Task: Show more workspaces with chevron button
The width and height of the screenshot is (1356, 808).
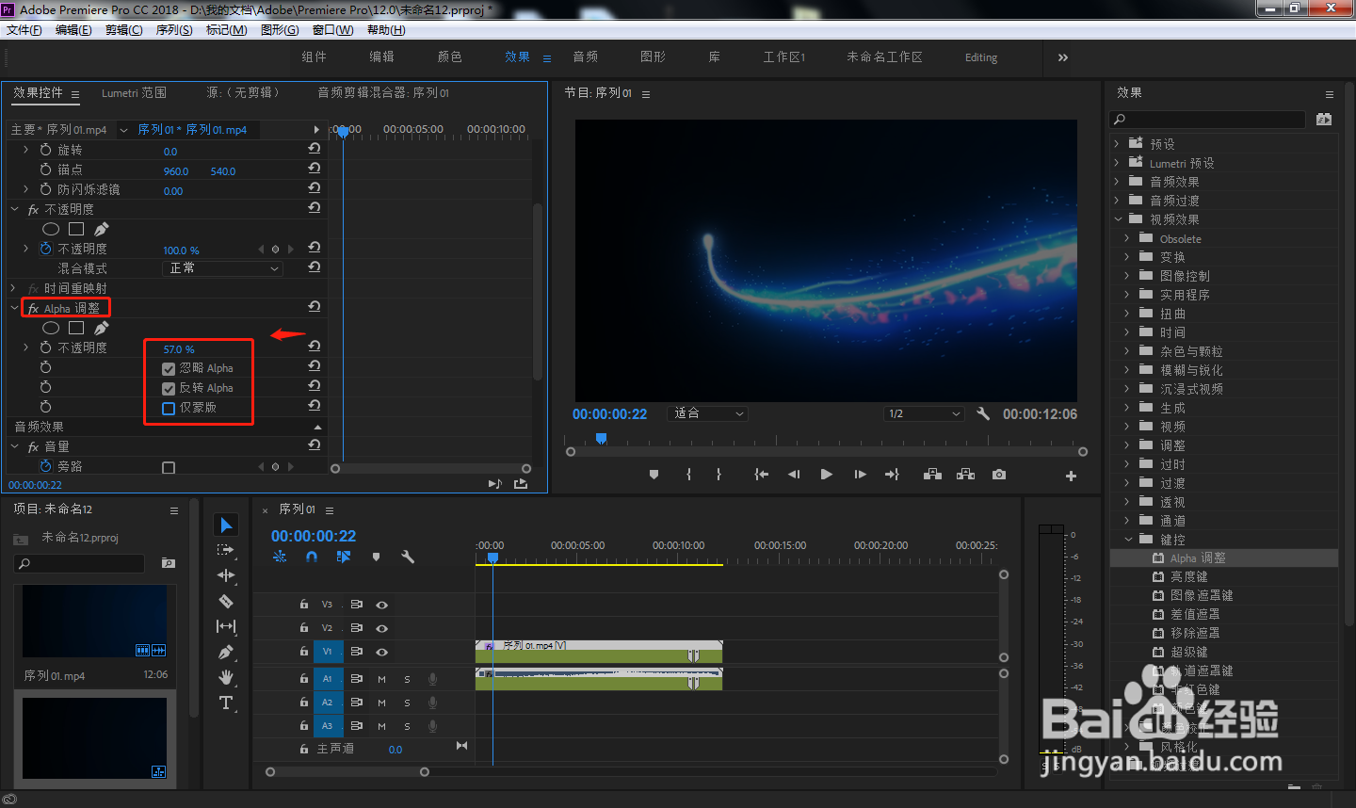Action: 1063,57
